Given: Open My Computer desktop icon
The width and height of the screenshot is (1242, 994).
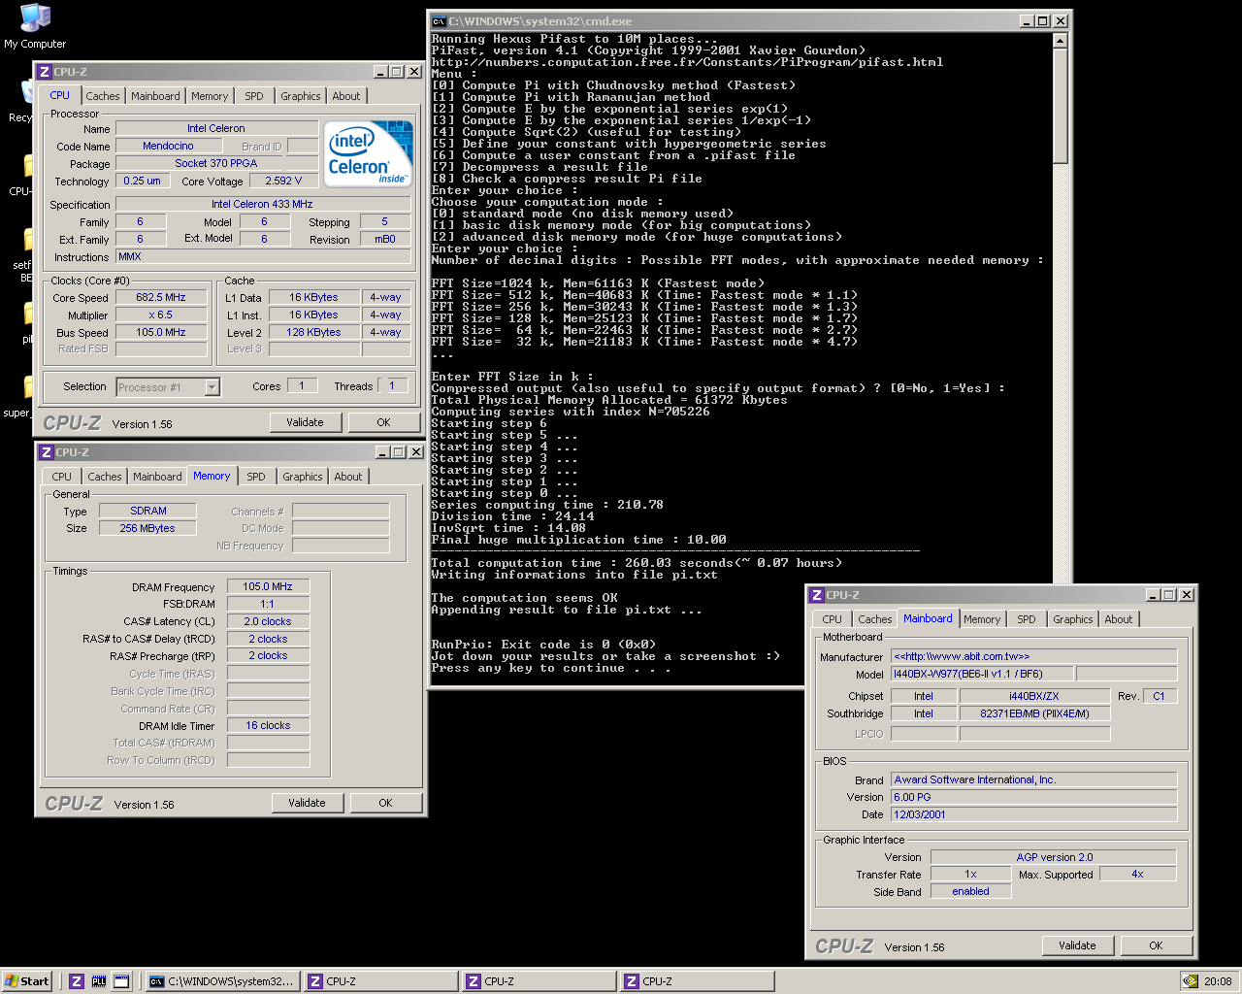Looking at the screenshot, I should point(35,26).
